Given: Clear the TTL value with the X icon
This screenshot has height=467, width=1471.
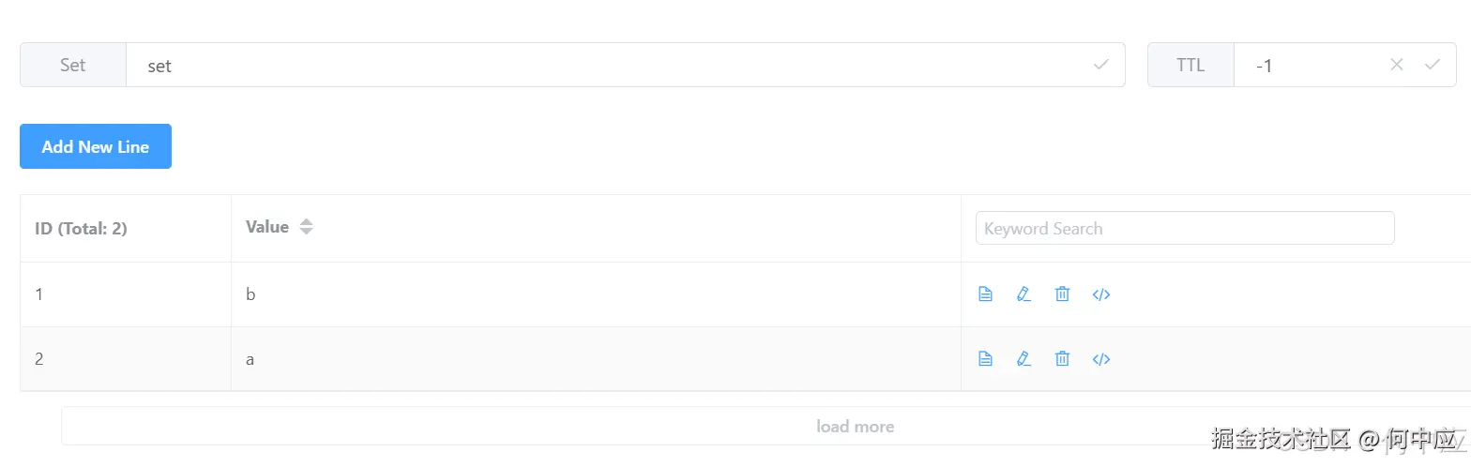Looking at the screenshot, I should click(1397, 65).
